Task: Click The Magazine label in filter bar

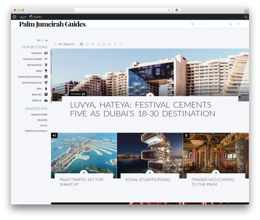Action: click(66, 44)
